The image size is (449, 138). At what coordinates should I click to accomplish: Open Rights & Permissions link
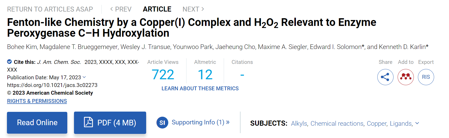37,101
